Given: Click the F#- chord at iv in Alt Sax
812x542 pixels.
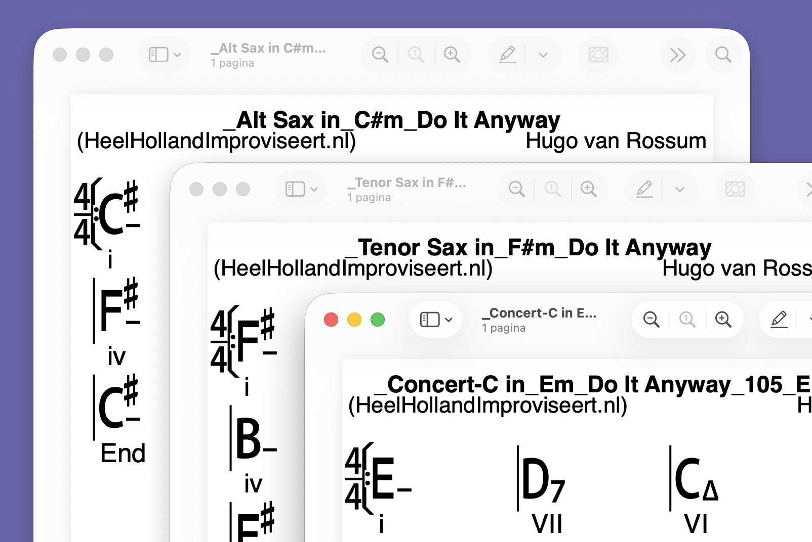Looking at the screenshot, I should pyautogui.click(x=119, y=305).
